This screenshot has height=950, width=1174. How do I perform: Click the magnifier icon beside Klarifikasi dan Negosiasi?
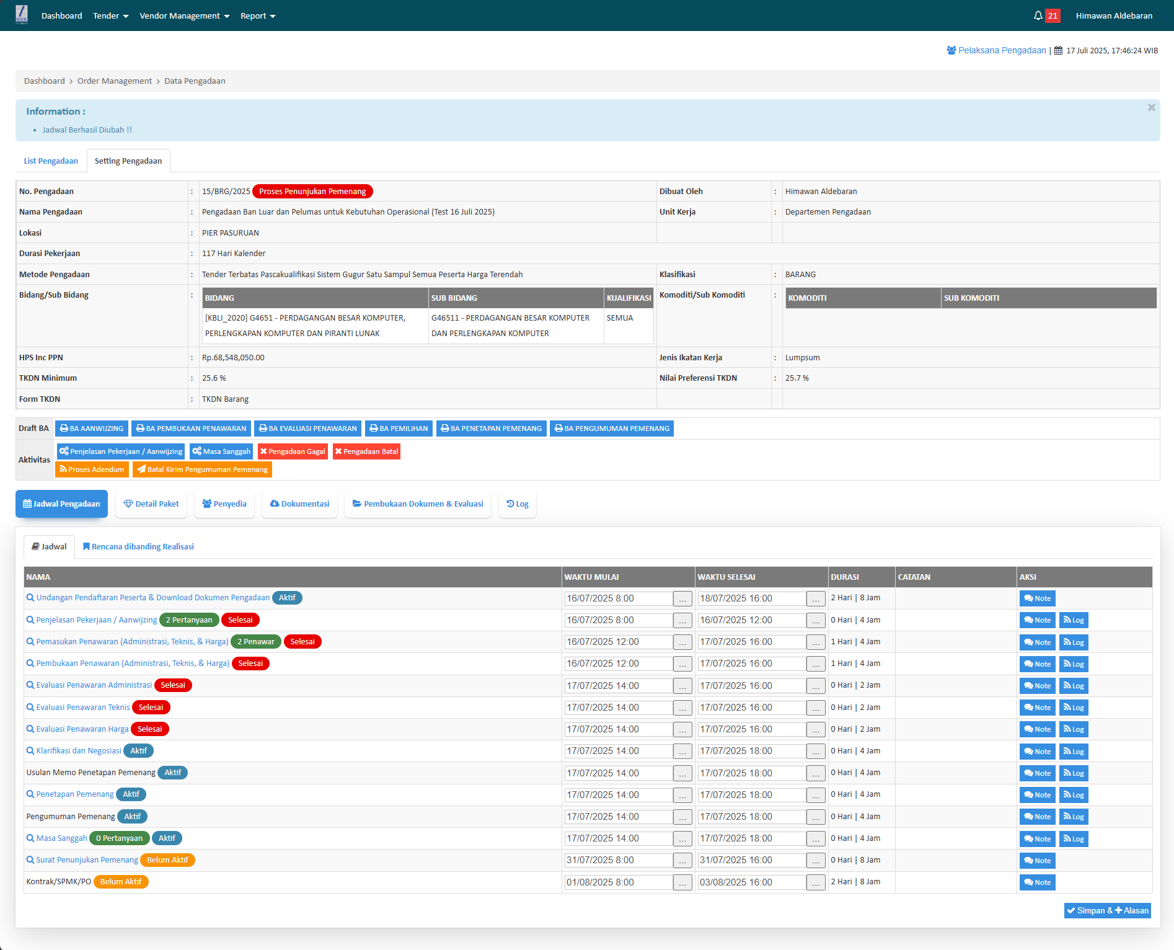tap(30, 751)
